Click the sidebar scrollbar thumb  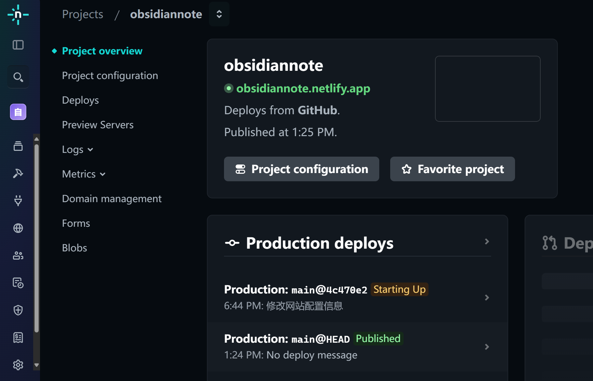coord(37,238)
